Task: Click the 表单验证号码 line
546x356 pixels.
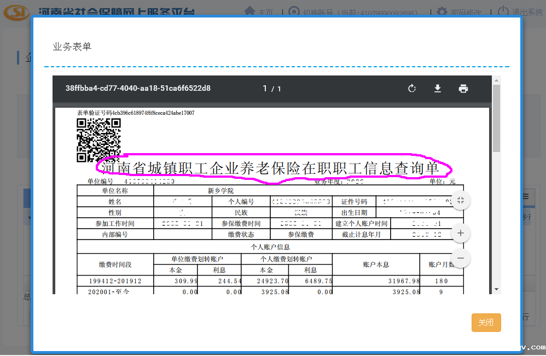Action: [x=136, y=113]
